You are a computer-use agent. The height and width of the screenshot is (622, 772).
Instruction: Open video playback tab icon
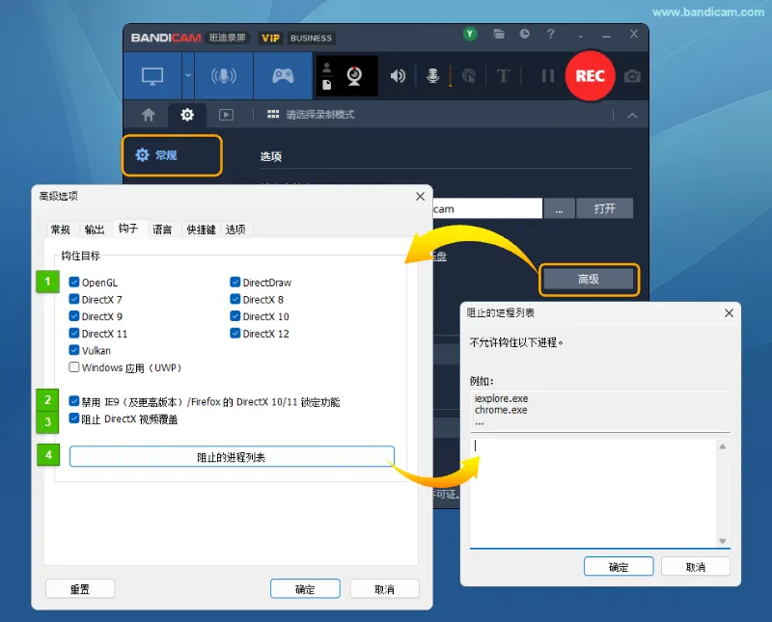point(226,115)
